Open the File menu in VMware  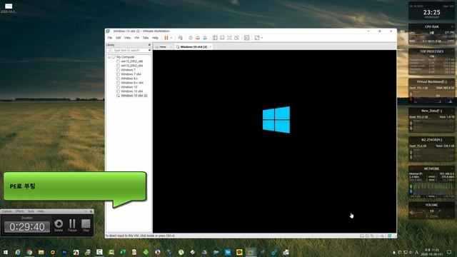tap(110, 38)
